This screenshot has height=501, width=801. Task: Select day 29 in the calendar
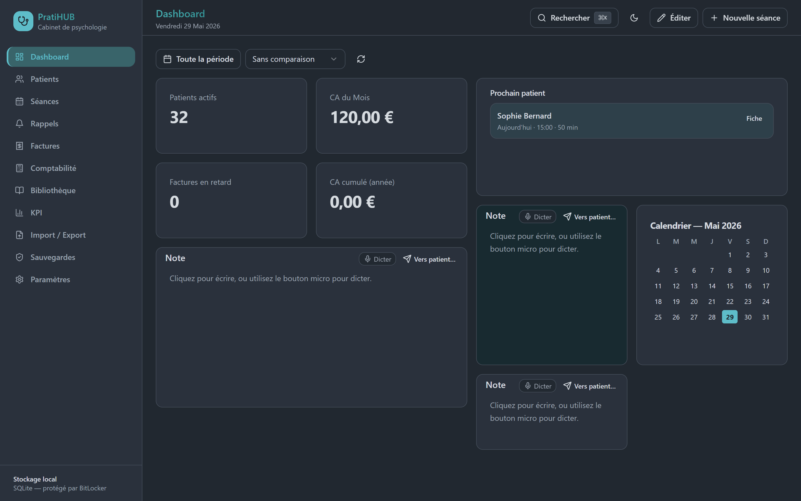click(x=730, y=317)
